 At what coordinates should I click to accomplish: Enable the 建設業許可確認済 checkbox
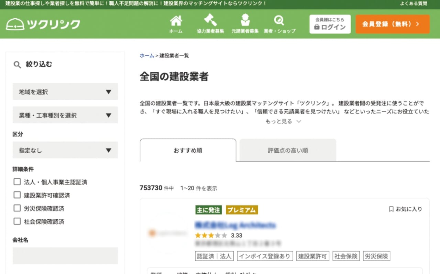(17, 195)
